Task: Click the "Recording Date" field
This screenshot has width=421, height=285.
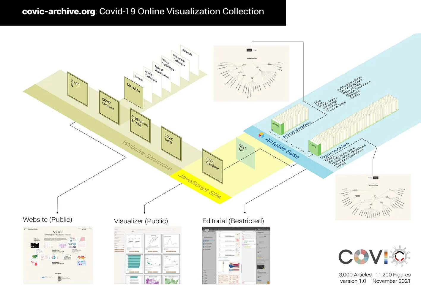Action: click(x=351, y=85)
